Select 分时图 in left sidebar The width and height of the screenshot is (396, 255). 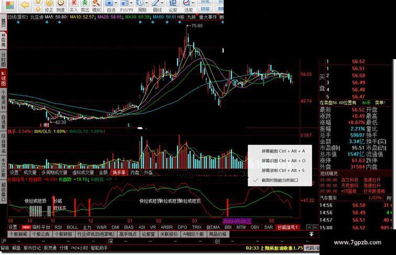coord(3,59)
